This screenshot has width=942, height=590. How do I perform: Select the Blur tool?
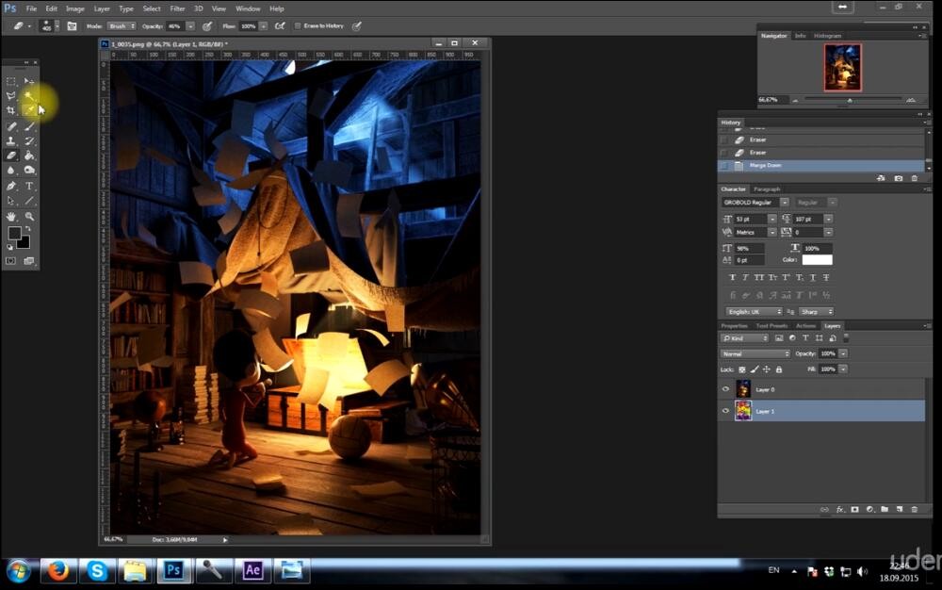pyautogui.click(x=10, y=171)
